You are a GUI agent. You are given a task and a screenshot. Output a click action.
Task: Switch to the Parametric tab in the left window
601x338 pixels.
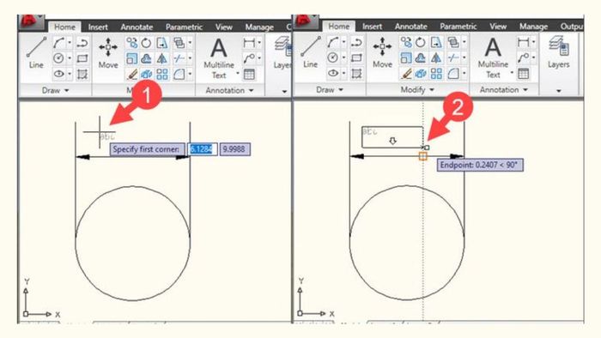pos(184,27)
